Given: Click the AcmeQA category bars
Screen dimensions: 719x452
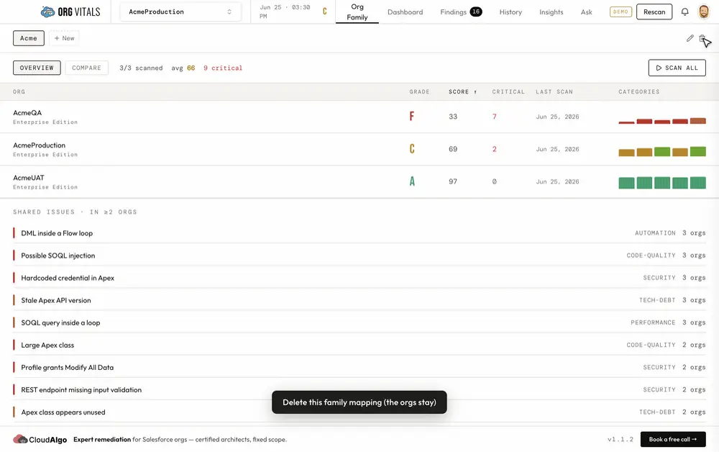Looking at the screenshot, I should (x=661, y=121).
